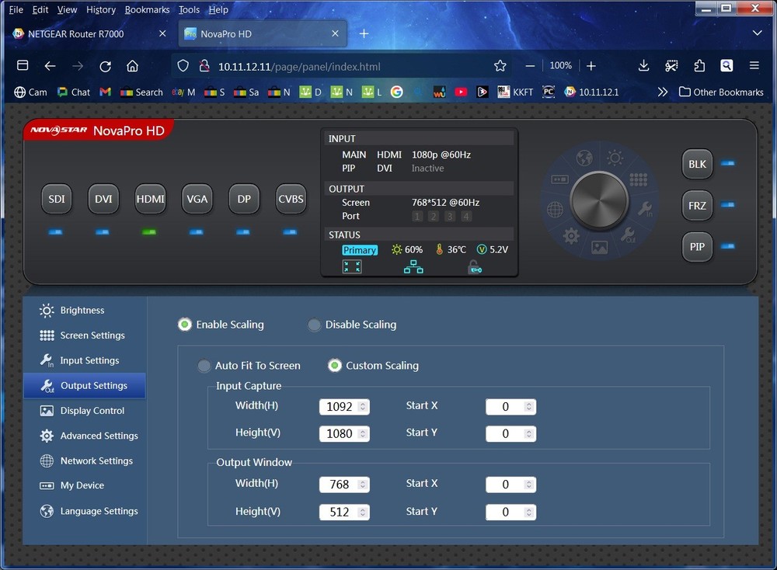Open the Bookmarks menu
The width and height of the screenshot is (777, 570).
[147, 9]
